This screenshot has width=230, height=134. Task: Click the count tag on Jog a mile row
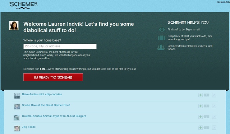206,128
